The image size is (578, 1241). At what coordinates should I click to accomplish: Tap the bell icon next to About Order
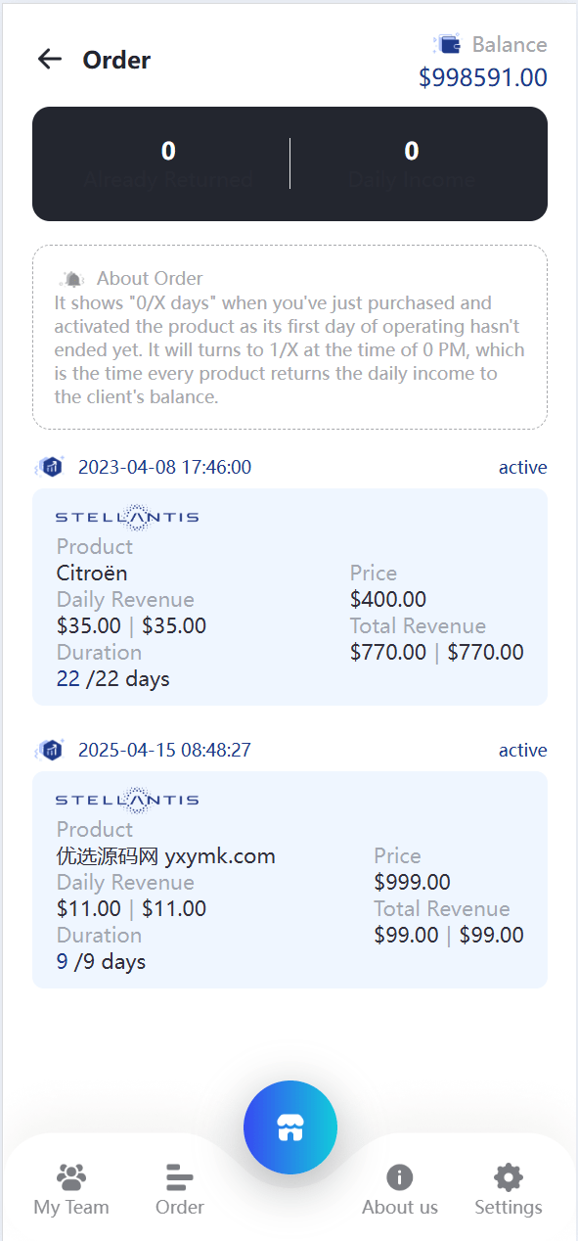[x=73, y=279]
